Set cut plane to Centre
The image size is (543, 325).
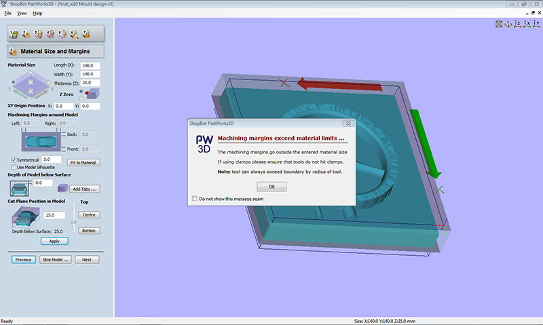[89, 215]
